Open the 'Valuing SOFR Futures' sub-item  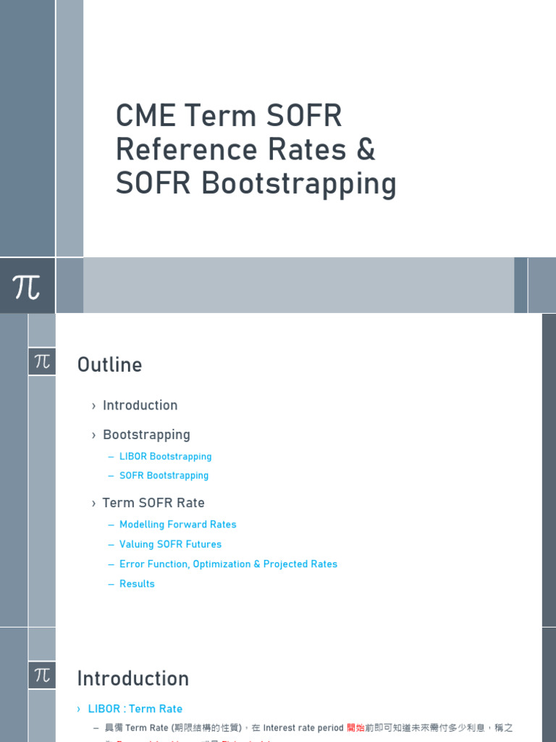(171, 544)
